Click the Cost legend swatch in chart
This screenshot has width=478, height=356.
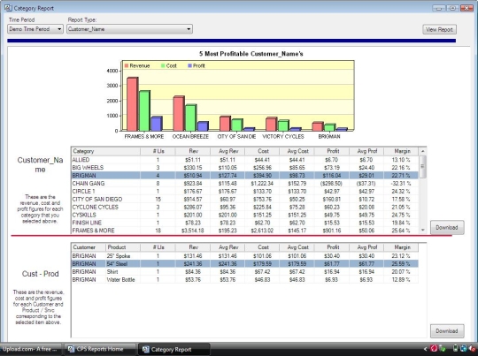(163, 65)
